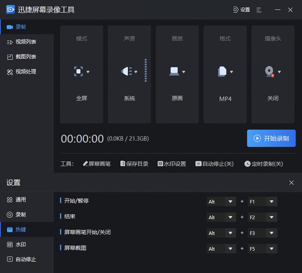
Task: Open 视频列表 sidebar icon
Action: click(x=9, y=42)
